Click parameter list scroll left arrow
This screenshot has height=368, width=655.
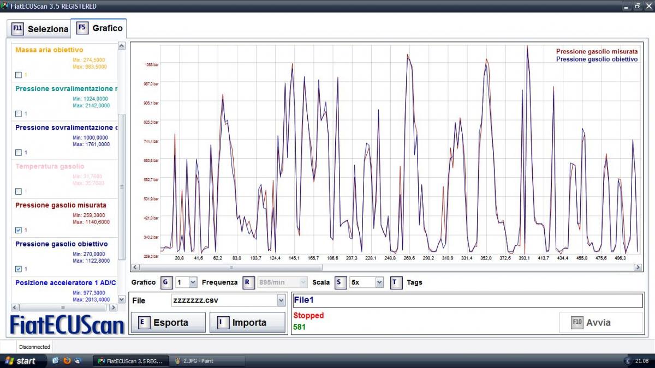click(15, 307)
